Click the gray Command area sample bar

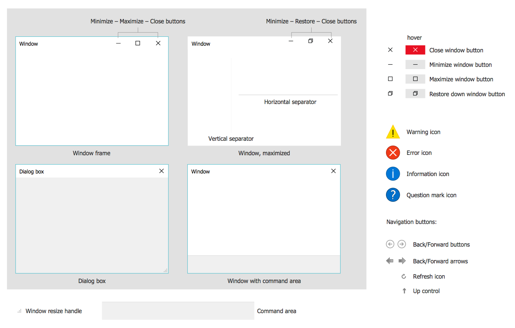click(178, 311)
